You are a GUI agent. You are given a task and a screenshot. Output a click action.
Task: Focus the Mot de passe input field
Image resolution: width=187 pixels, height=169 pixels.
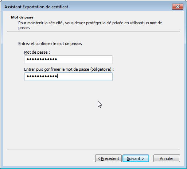click(x=69, y=59)
